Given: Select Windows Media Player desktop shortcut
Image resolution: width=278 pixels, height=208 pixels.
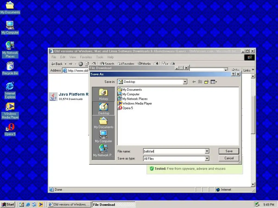Looking at the screenshot, I should pyautogui.click(x=10, y=111).
